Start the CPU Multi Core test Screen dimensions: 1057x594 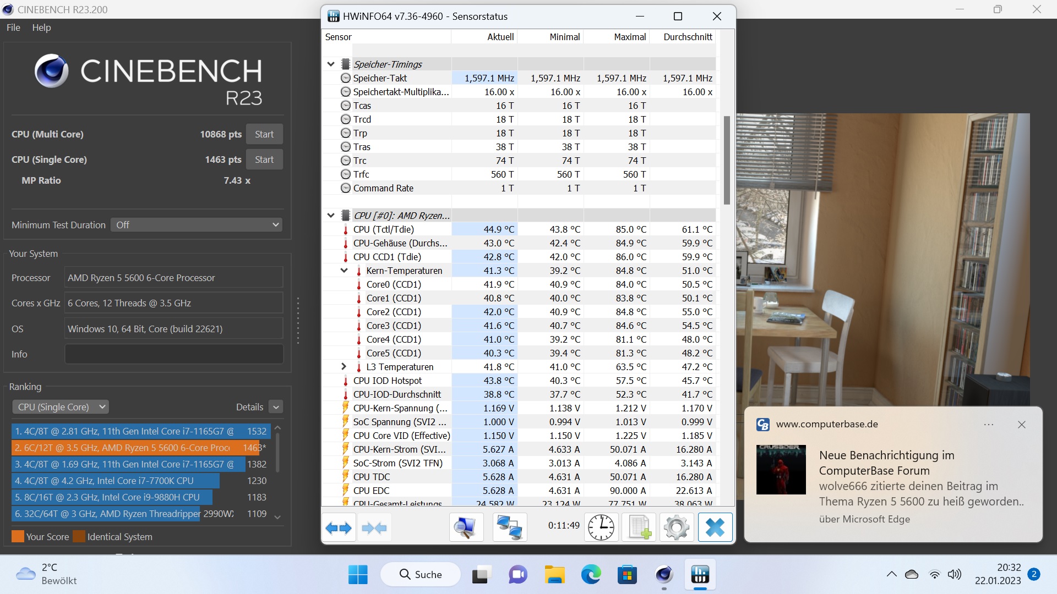[264, 134]
